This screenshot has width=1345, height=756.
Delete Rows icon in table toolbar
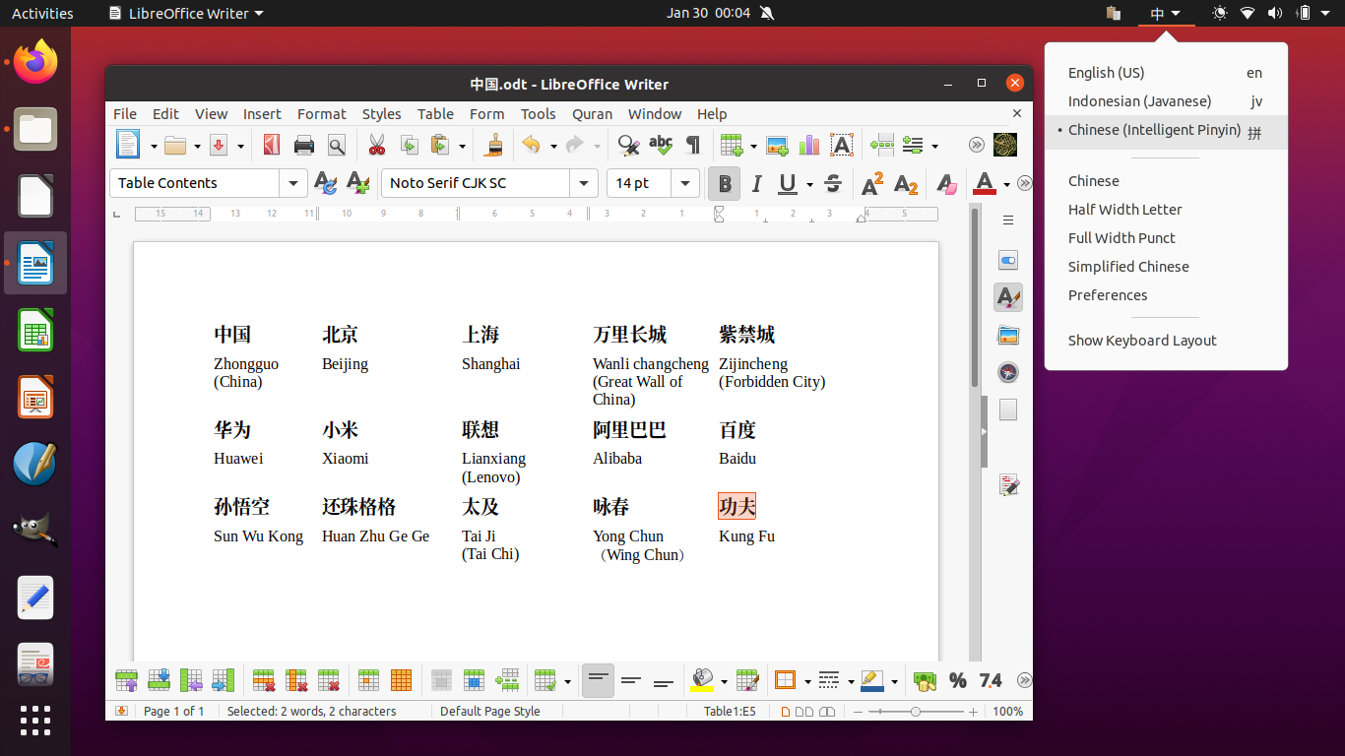click(x=264, y=680)
